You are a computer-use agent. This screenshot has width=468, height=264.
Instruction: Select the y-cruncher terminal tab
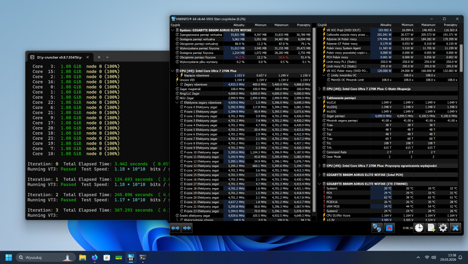coord(58,57)
